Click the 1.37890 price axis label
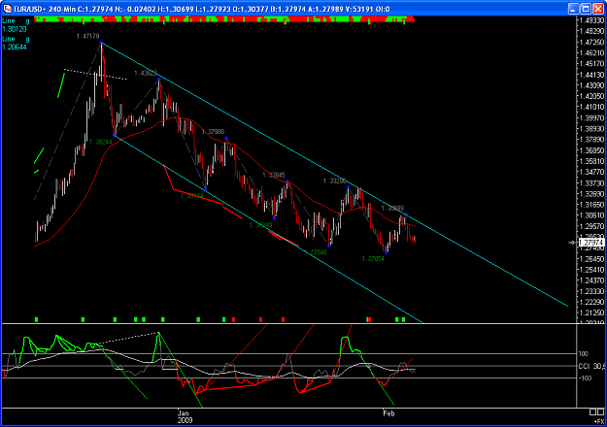Image resolution: width=607 pixels, height=427 pixels. 591,140
